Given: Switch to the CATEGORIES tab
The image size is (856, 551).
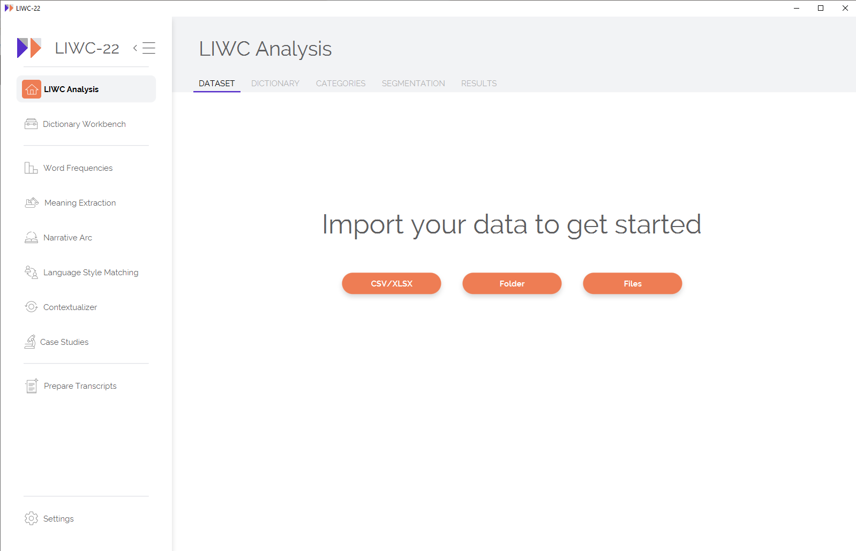Looking at the screenshot, I should [x=341, y=84].
